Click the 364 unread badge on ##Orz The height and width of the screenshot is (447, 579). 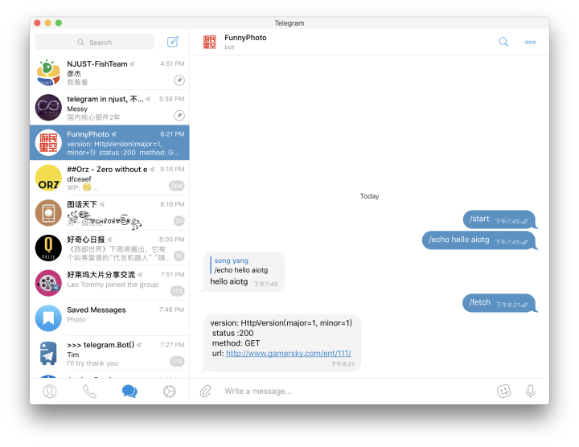177,186
